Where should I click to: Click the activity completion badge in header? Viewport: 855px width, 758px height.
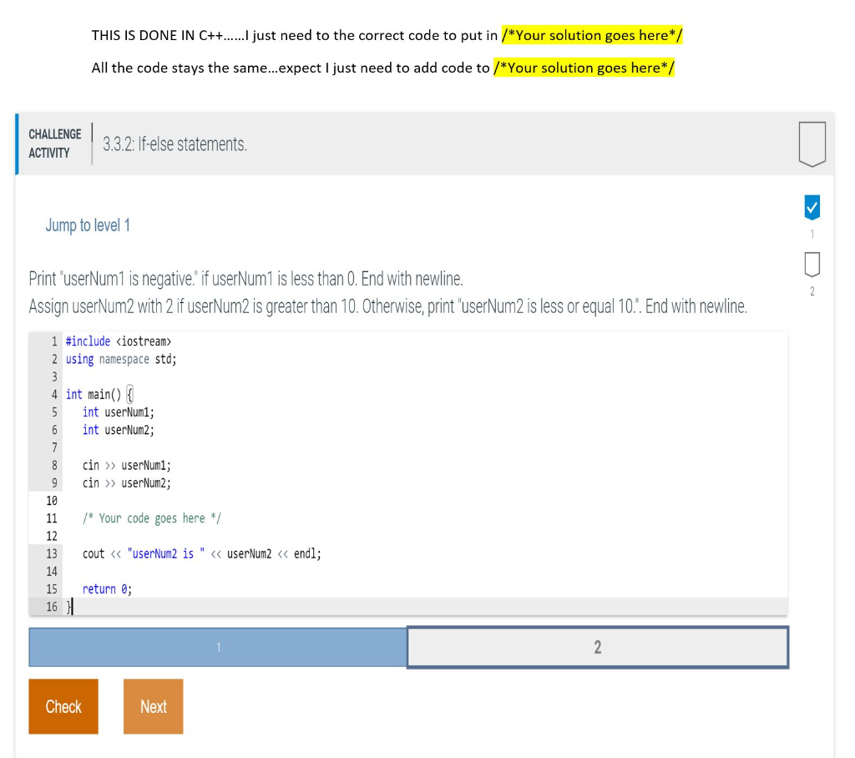pos(812,144)
